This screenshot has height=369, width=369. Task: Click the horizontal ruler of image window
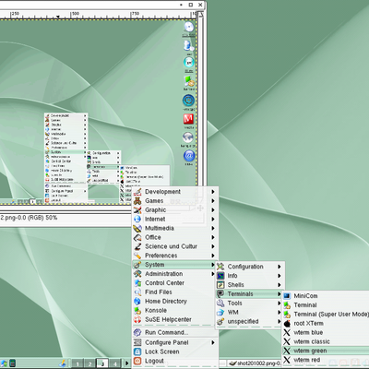point(99,14)
